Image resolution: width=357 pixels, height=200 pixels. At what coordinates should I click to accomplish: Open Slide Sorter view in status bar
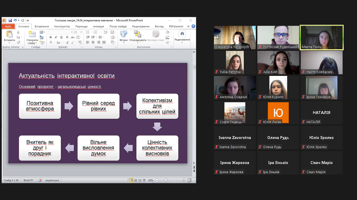pyautogui.click(x=135, y=180)
